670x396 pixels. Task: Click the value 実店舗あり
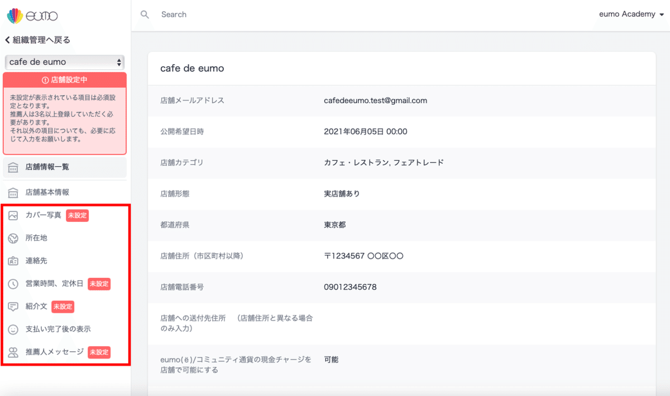[x=342, y=194]
